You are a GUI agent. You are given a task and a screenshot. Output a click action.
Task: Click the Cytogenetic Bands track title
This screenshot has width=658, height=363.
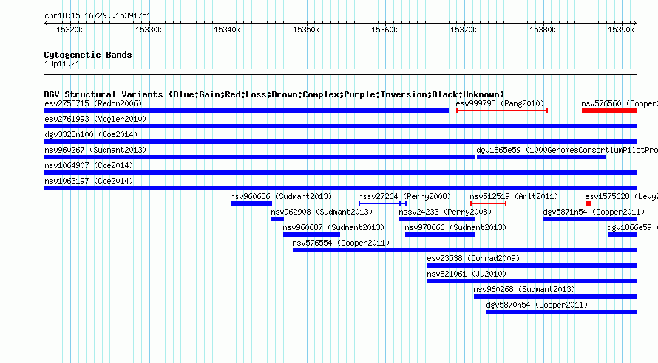tap(88, 55)
